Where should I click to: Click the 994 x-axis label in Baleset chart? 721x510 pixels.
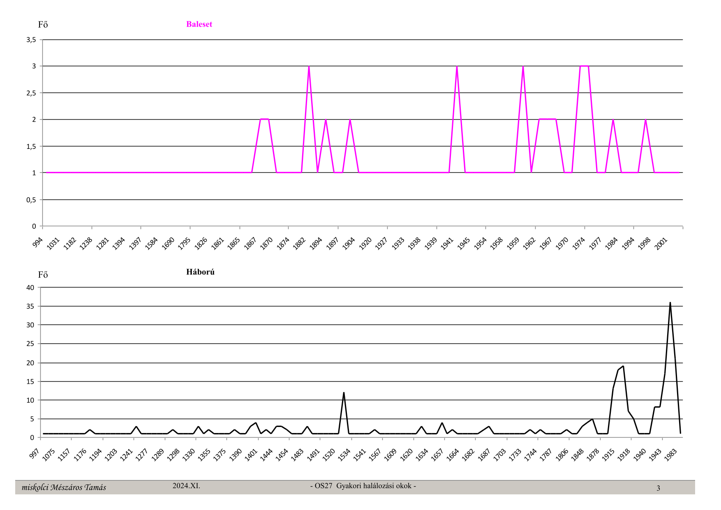click(x=38, y=243)
